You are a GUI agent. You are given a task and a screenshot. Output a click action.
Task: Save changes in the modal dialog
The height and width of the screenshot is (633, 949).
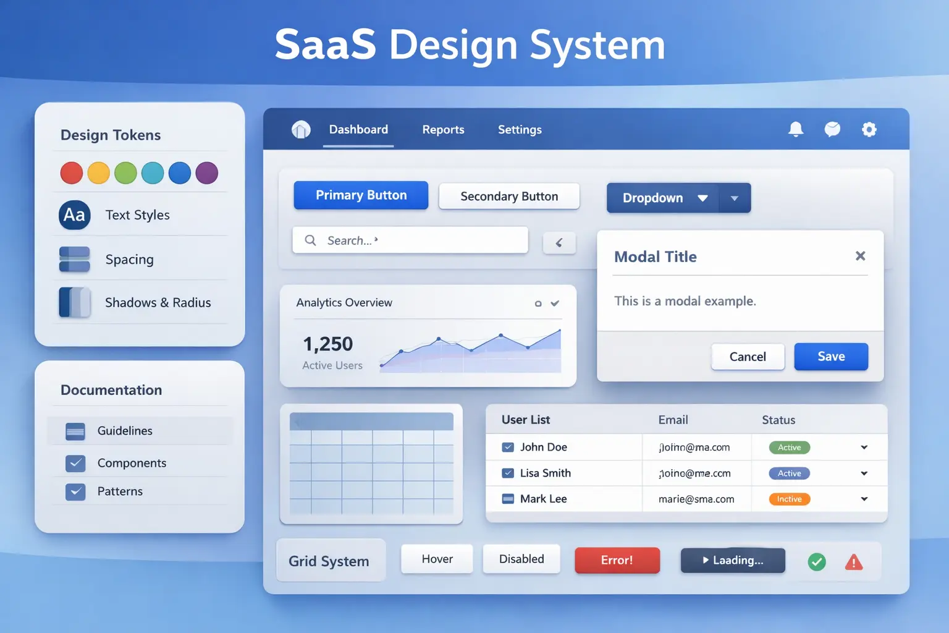(831, 357)
